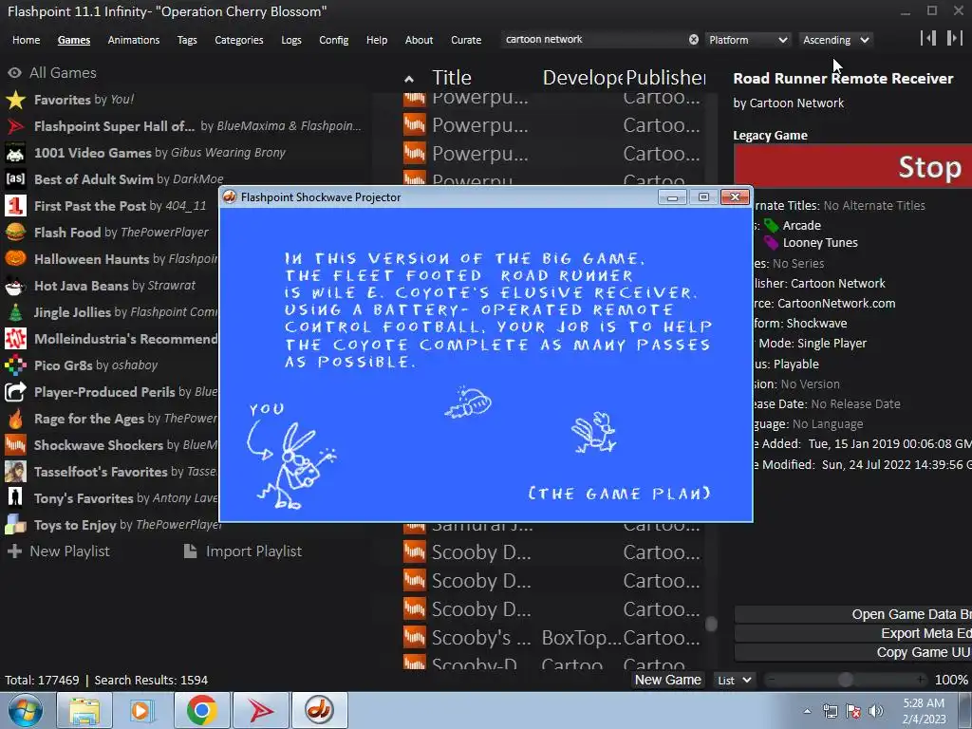The width and height of the screenshot is (972, 729).
Task: Click the Shockwave Shockers playlist icon
Action: point(15,445)
